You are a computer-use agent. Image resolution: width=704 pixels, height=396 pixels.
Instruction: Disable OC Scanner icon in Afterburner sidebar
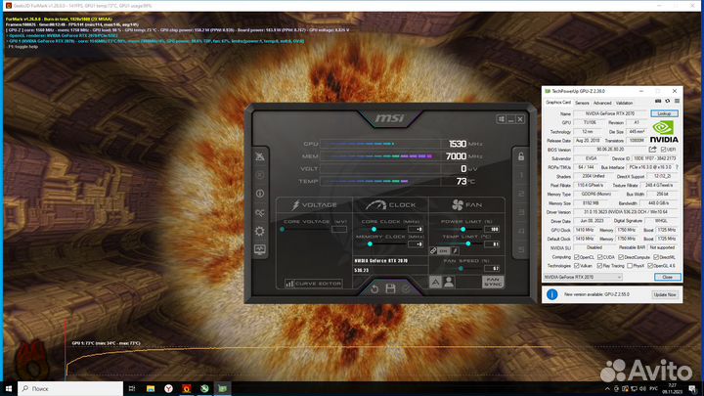[260, 156]
